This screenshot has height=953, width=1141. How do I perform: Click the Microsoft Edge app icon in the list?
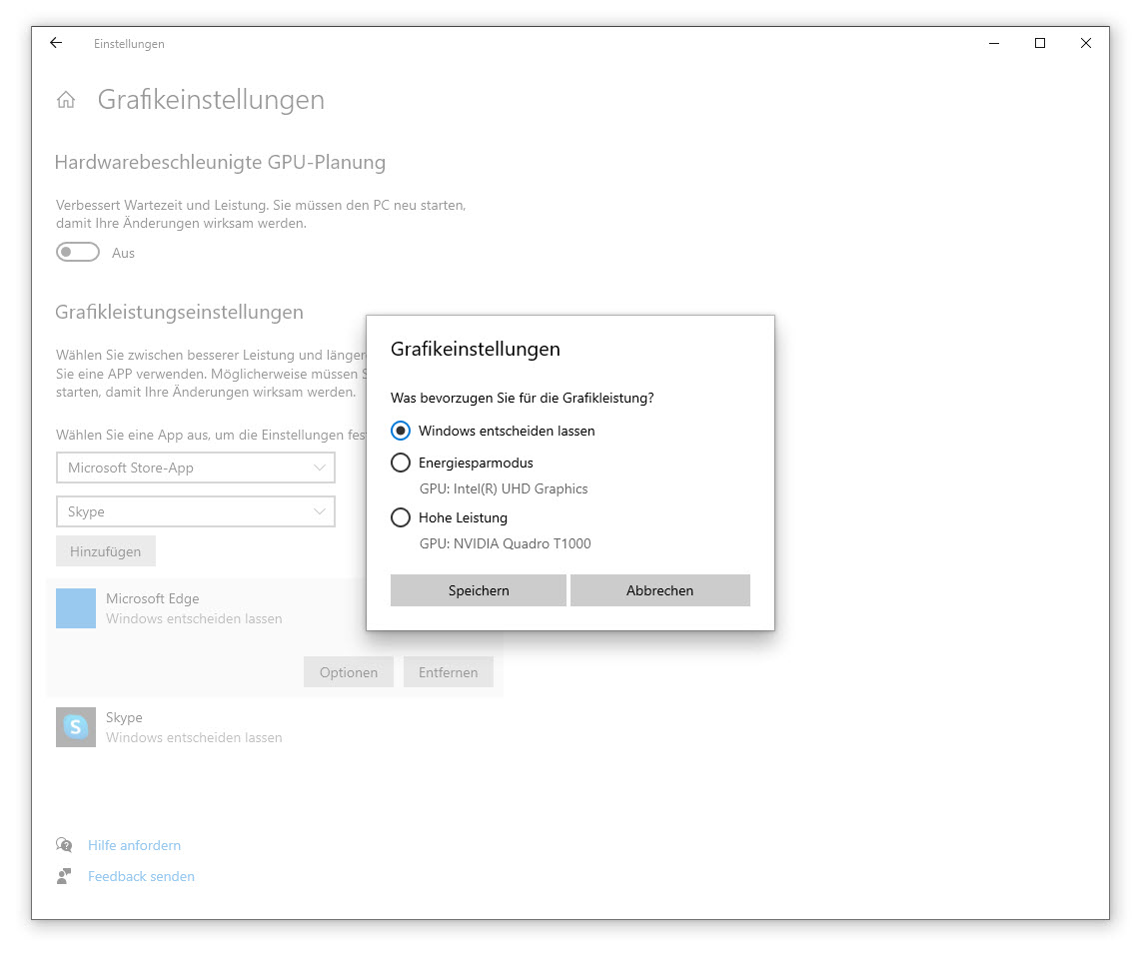75,608
